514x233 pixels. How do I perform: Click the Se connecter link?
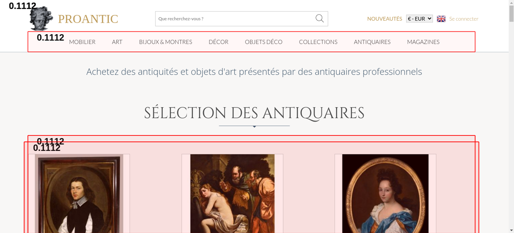click(464, 19)
